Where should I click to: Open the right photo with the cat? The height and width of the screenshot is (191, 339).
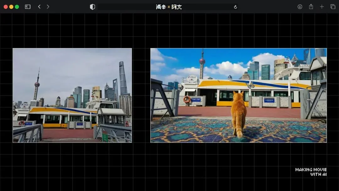239,95
